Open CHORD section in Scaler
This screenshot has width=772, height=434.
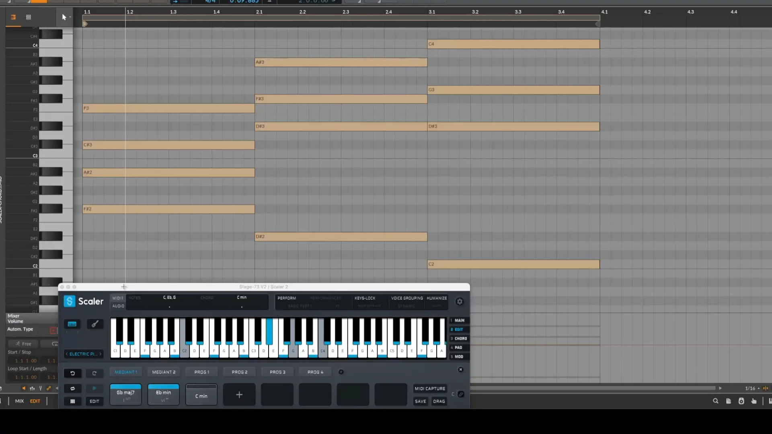click(x=459, y=339)
